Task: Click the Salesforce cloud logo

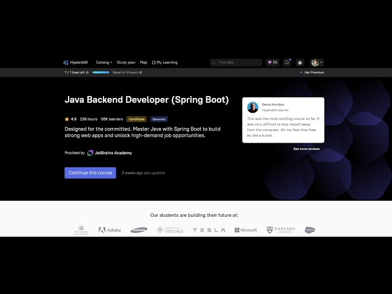Action: tap(310, 230)
